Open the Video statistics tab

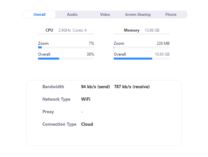point(105,14)
